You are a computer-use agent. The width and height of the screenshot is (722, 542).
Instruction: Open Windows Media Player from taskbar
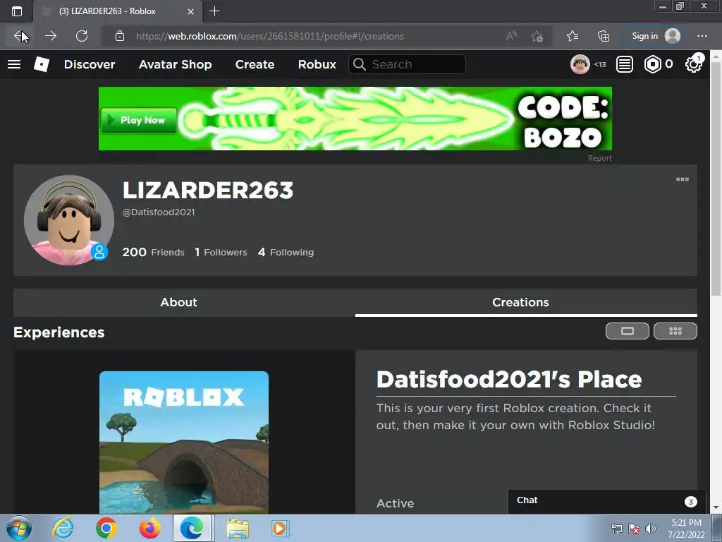[x=281, y=529]
